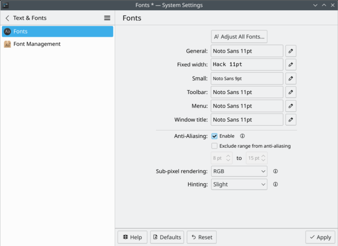Edit the General font with its pencil icon
This screenshot has height=246, width=338.
coord(291,51)
